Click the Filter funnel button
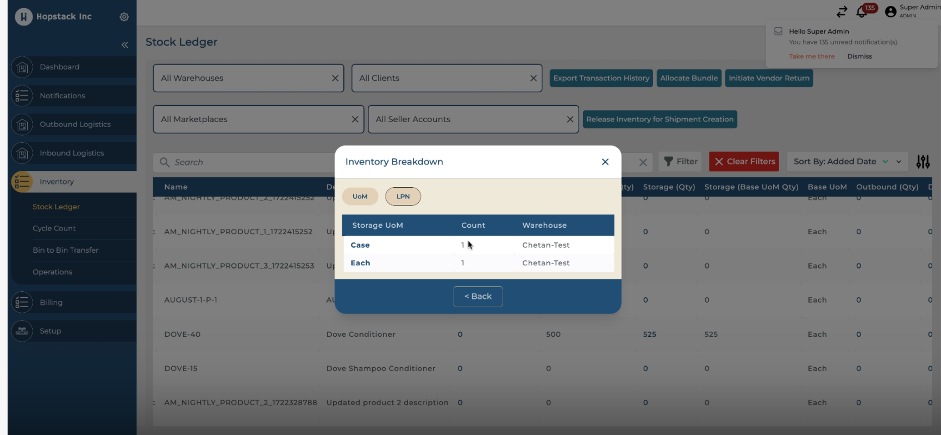Image resolution: width=941 pixels, height=435 pixels. [x=680, y=162]
